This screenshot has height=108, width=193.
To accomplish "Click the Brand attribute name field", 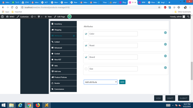I will (113, 57).
